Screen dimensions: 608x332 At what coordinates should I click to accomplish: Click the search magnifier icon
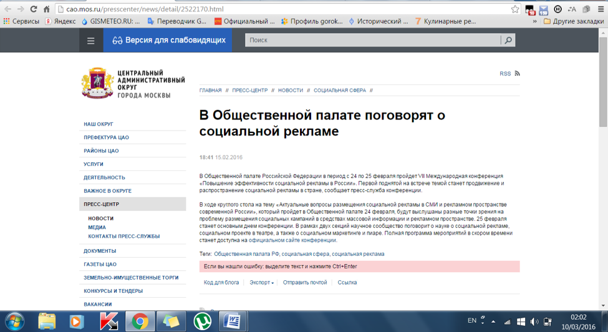508,40
